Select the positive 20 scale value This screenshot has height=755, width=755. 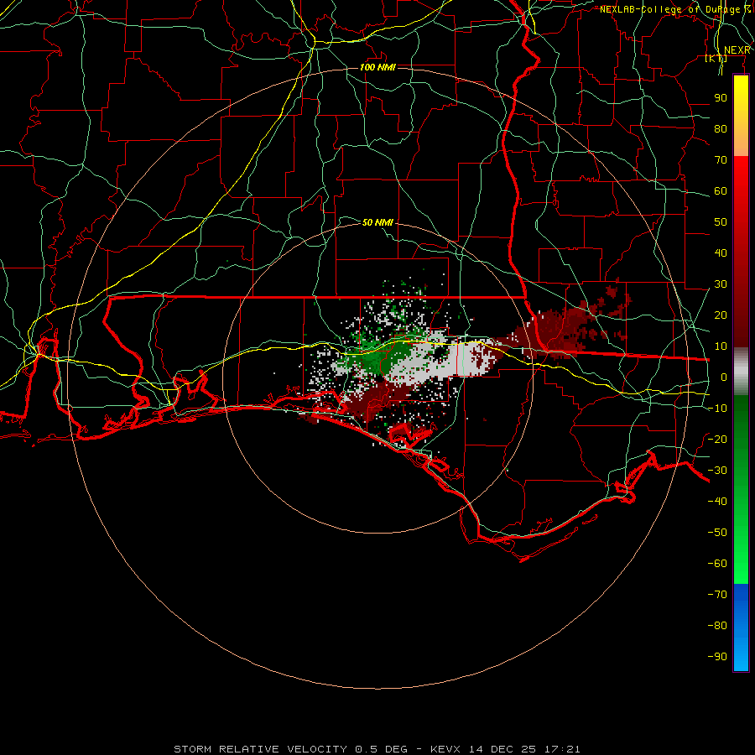[721, 315]
